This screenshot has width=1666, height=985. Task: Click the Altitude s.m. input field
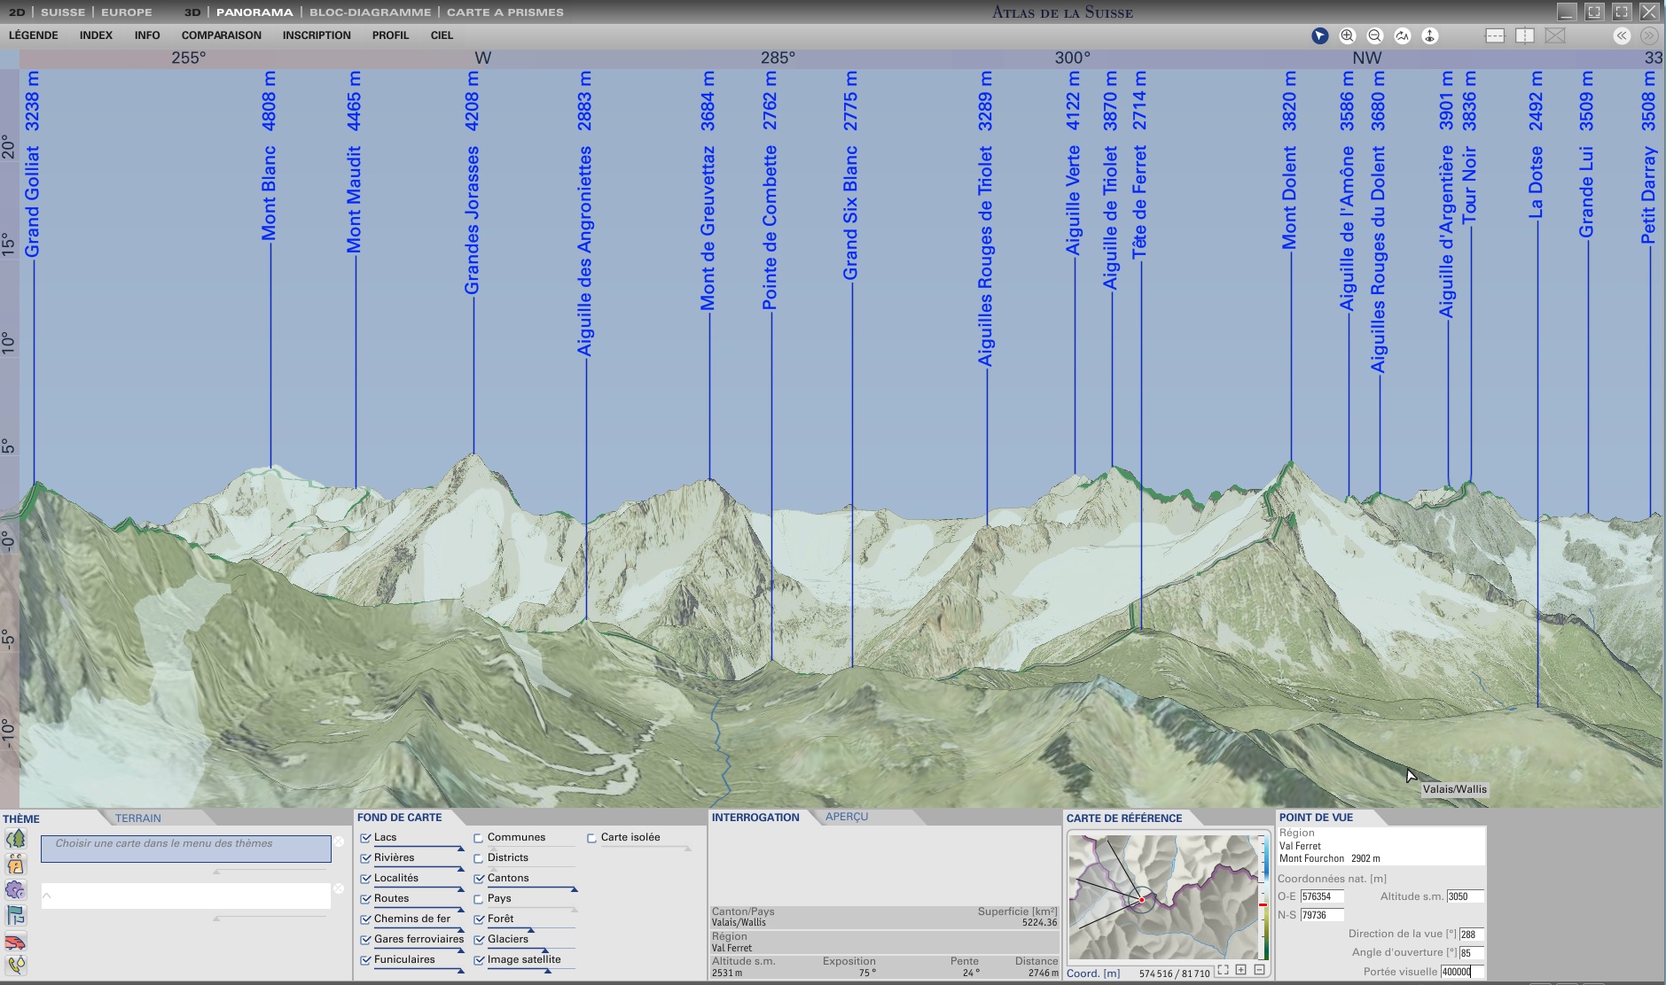point(1464,896)
